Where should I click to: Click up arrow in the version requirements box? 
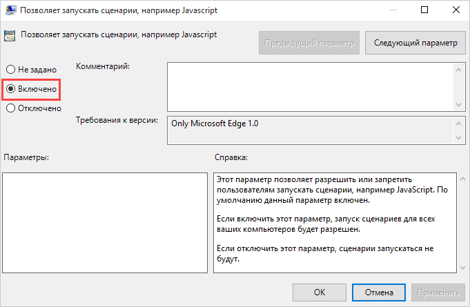458,122
